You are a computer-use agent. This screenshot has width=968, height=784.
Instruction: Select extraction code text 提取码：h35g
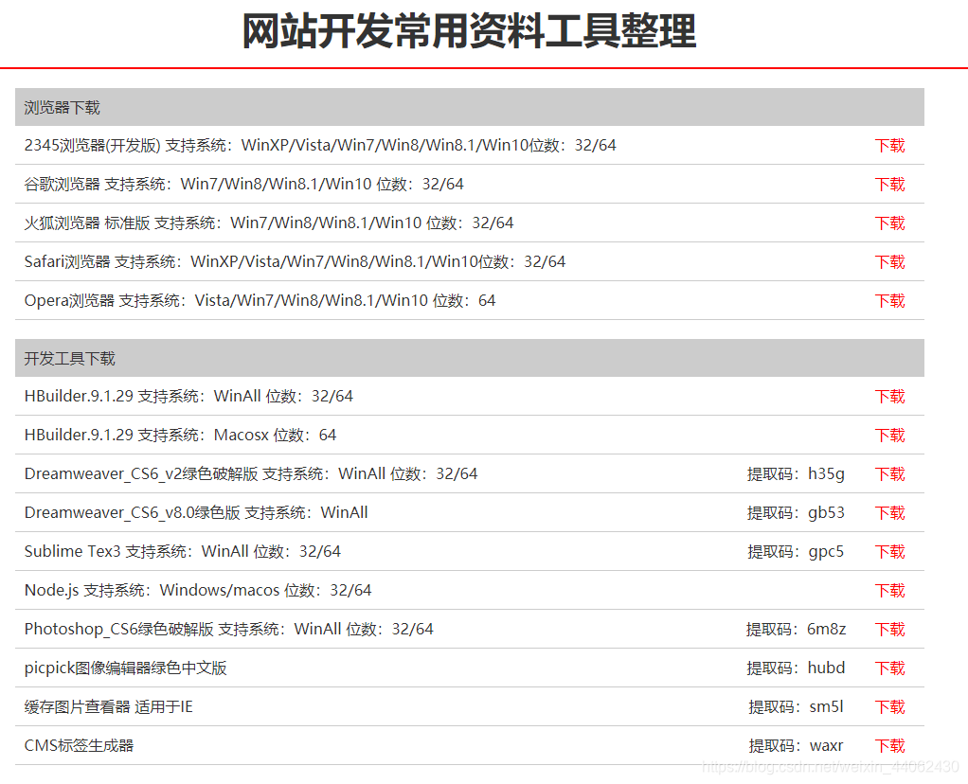[796, 474]
